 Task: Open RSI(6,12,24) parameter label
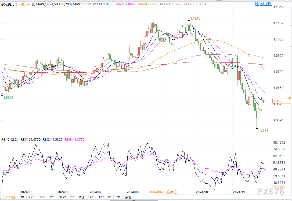[x=10, y=139]
